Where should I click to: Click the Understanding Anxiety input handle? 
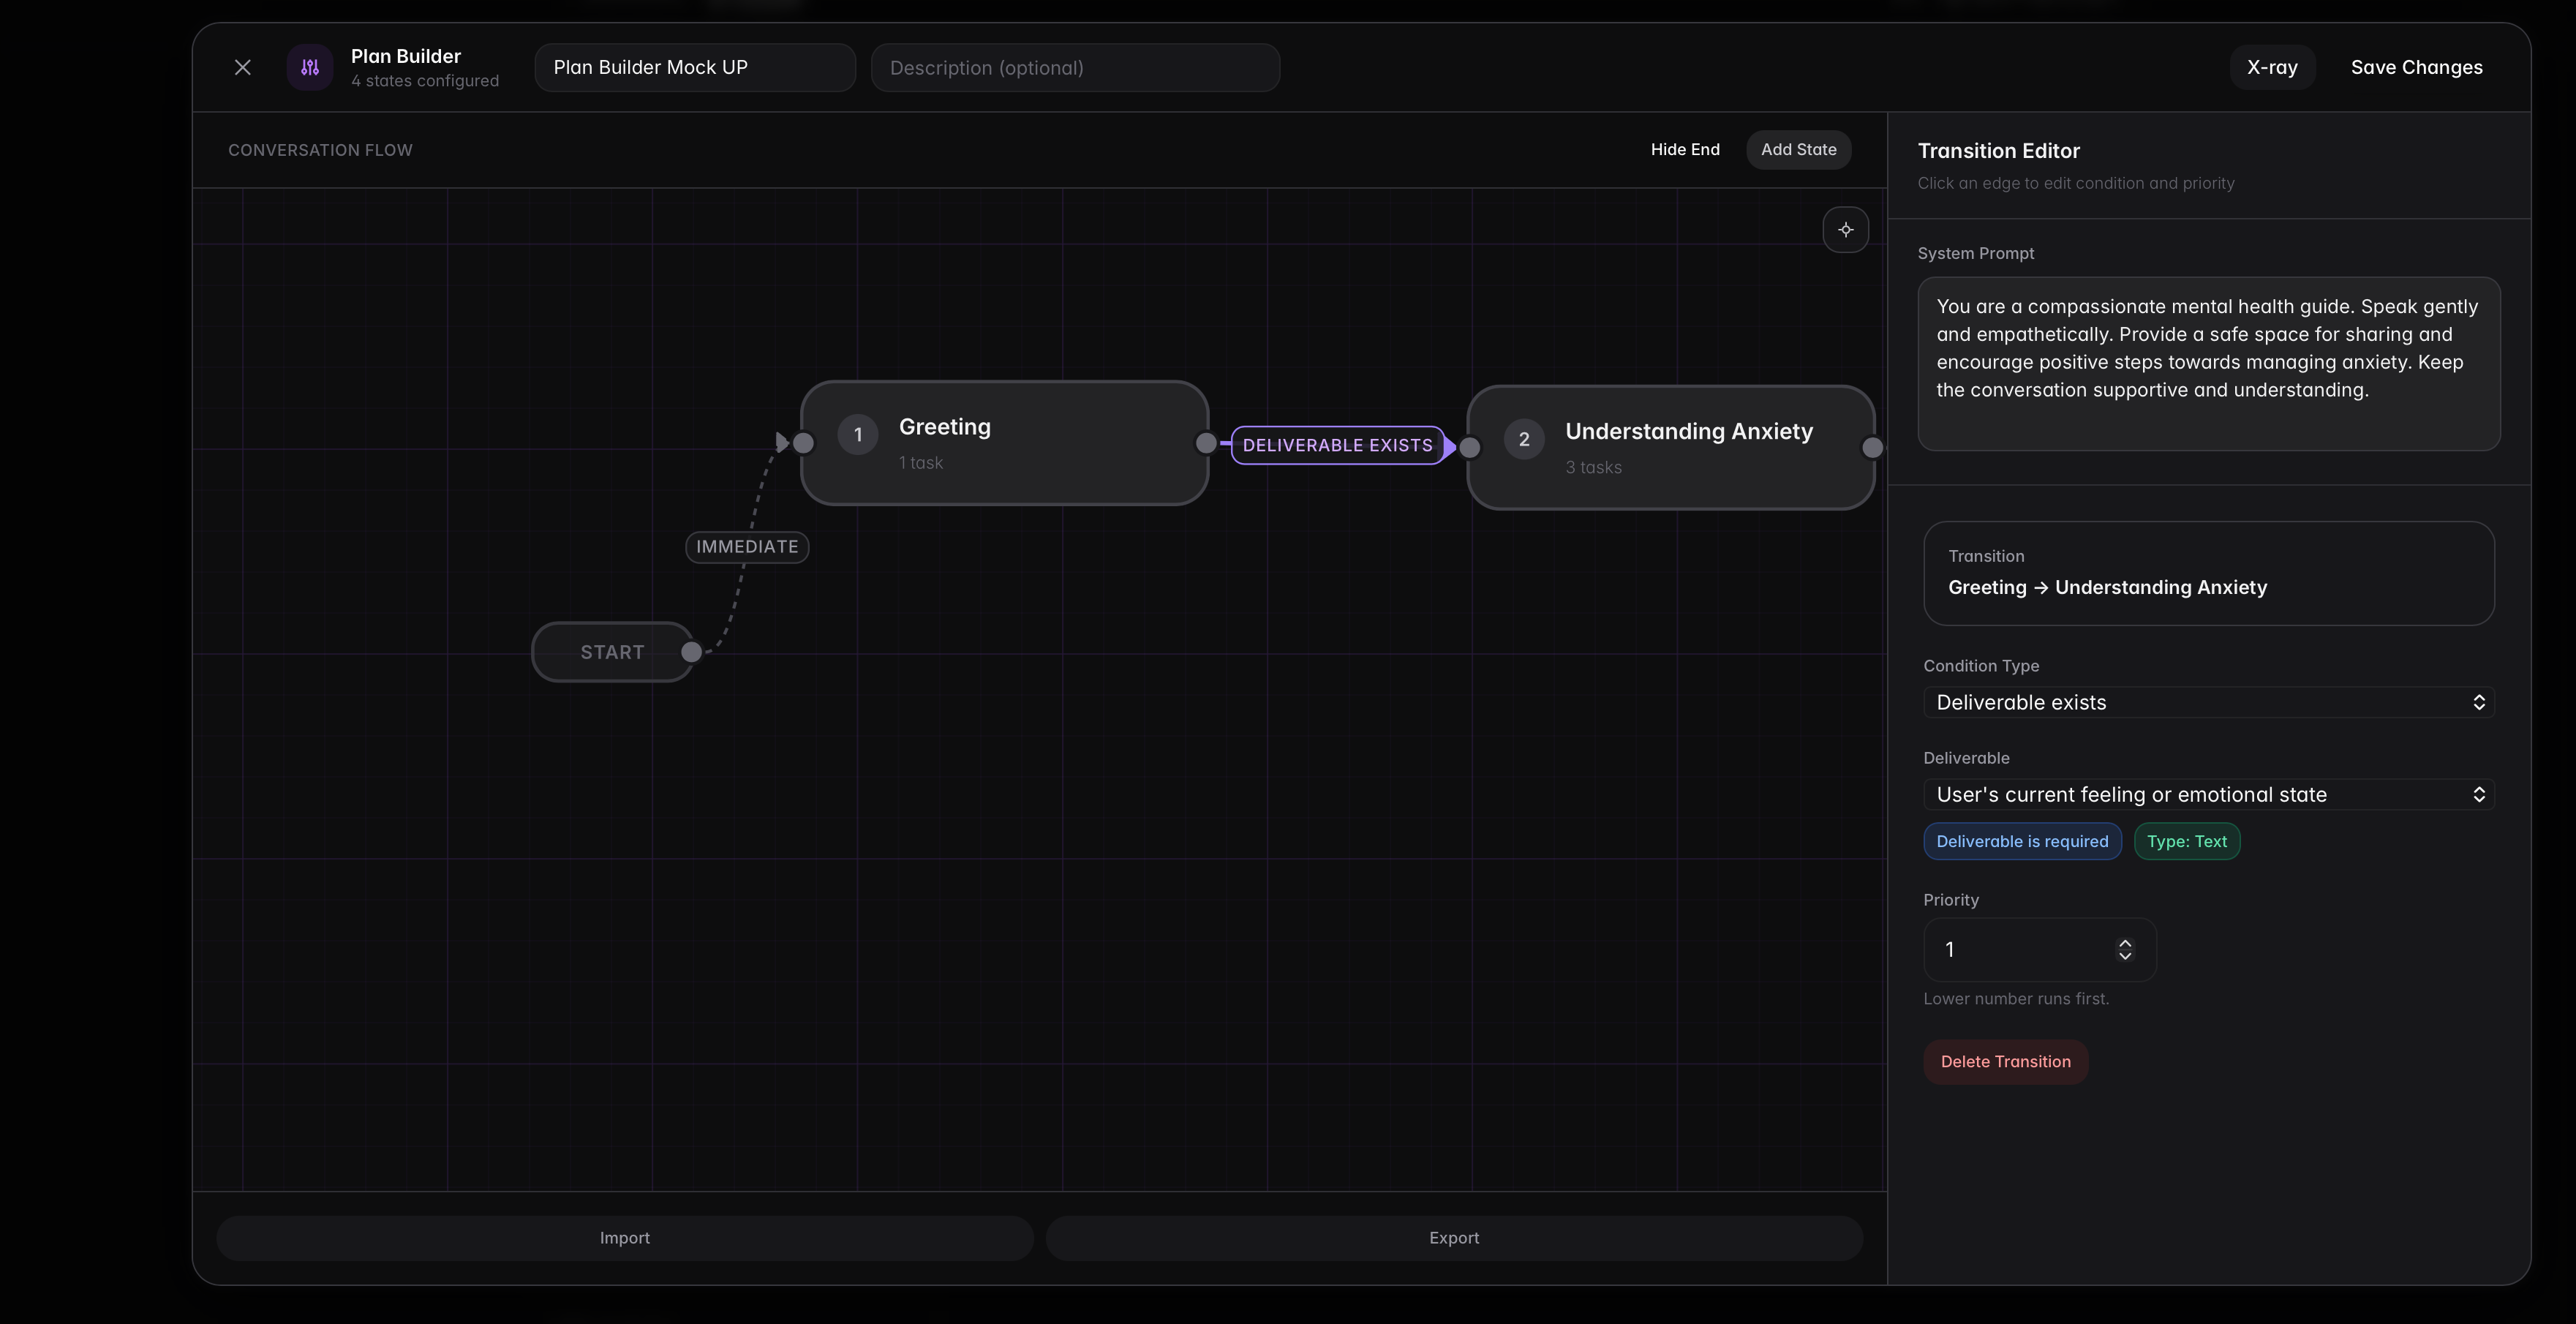[x=1469, y=448]
